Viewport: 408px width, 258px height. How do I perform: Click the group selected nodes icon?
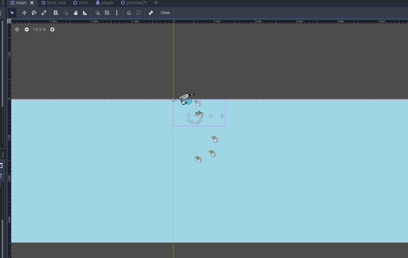tap(139, 13)
